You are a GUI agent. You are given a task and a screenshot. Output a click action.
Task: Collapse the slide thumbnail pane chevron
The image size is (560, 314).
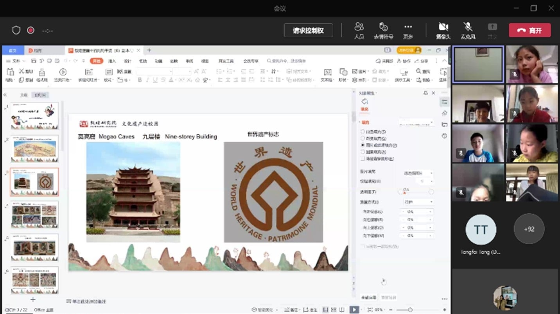click(5, 95)
